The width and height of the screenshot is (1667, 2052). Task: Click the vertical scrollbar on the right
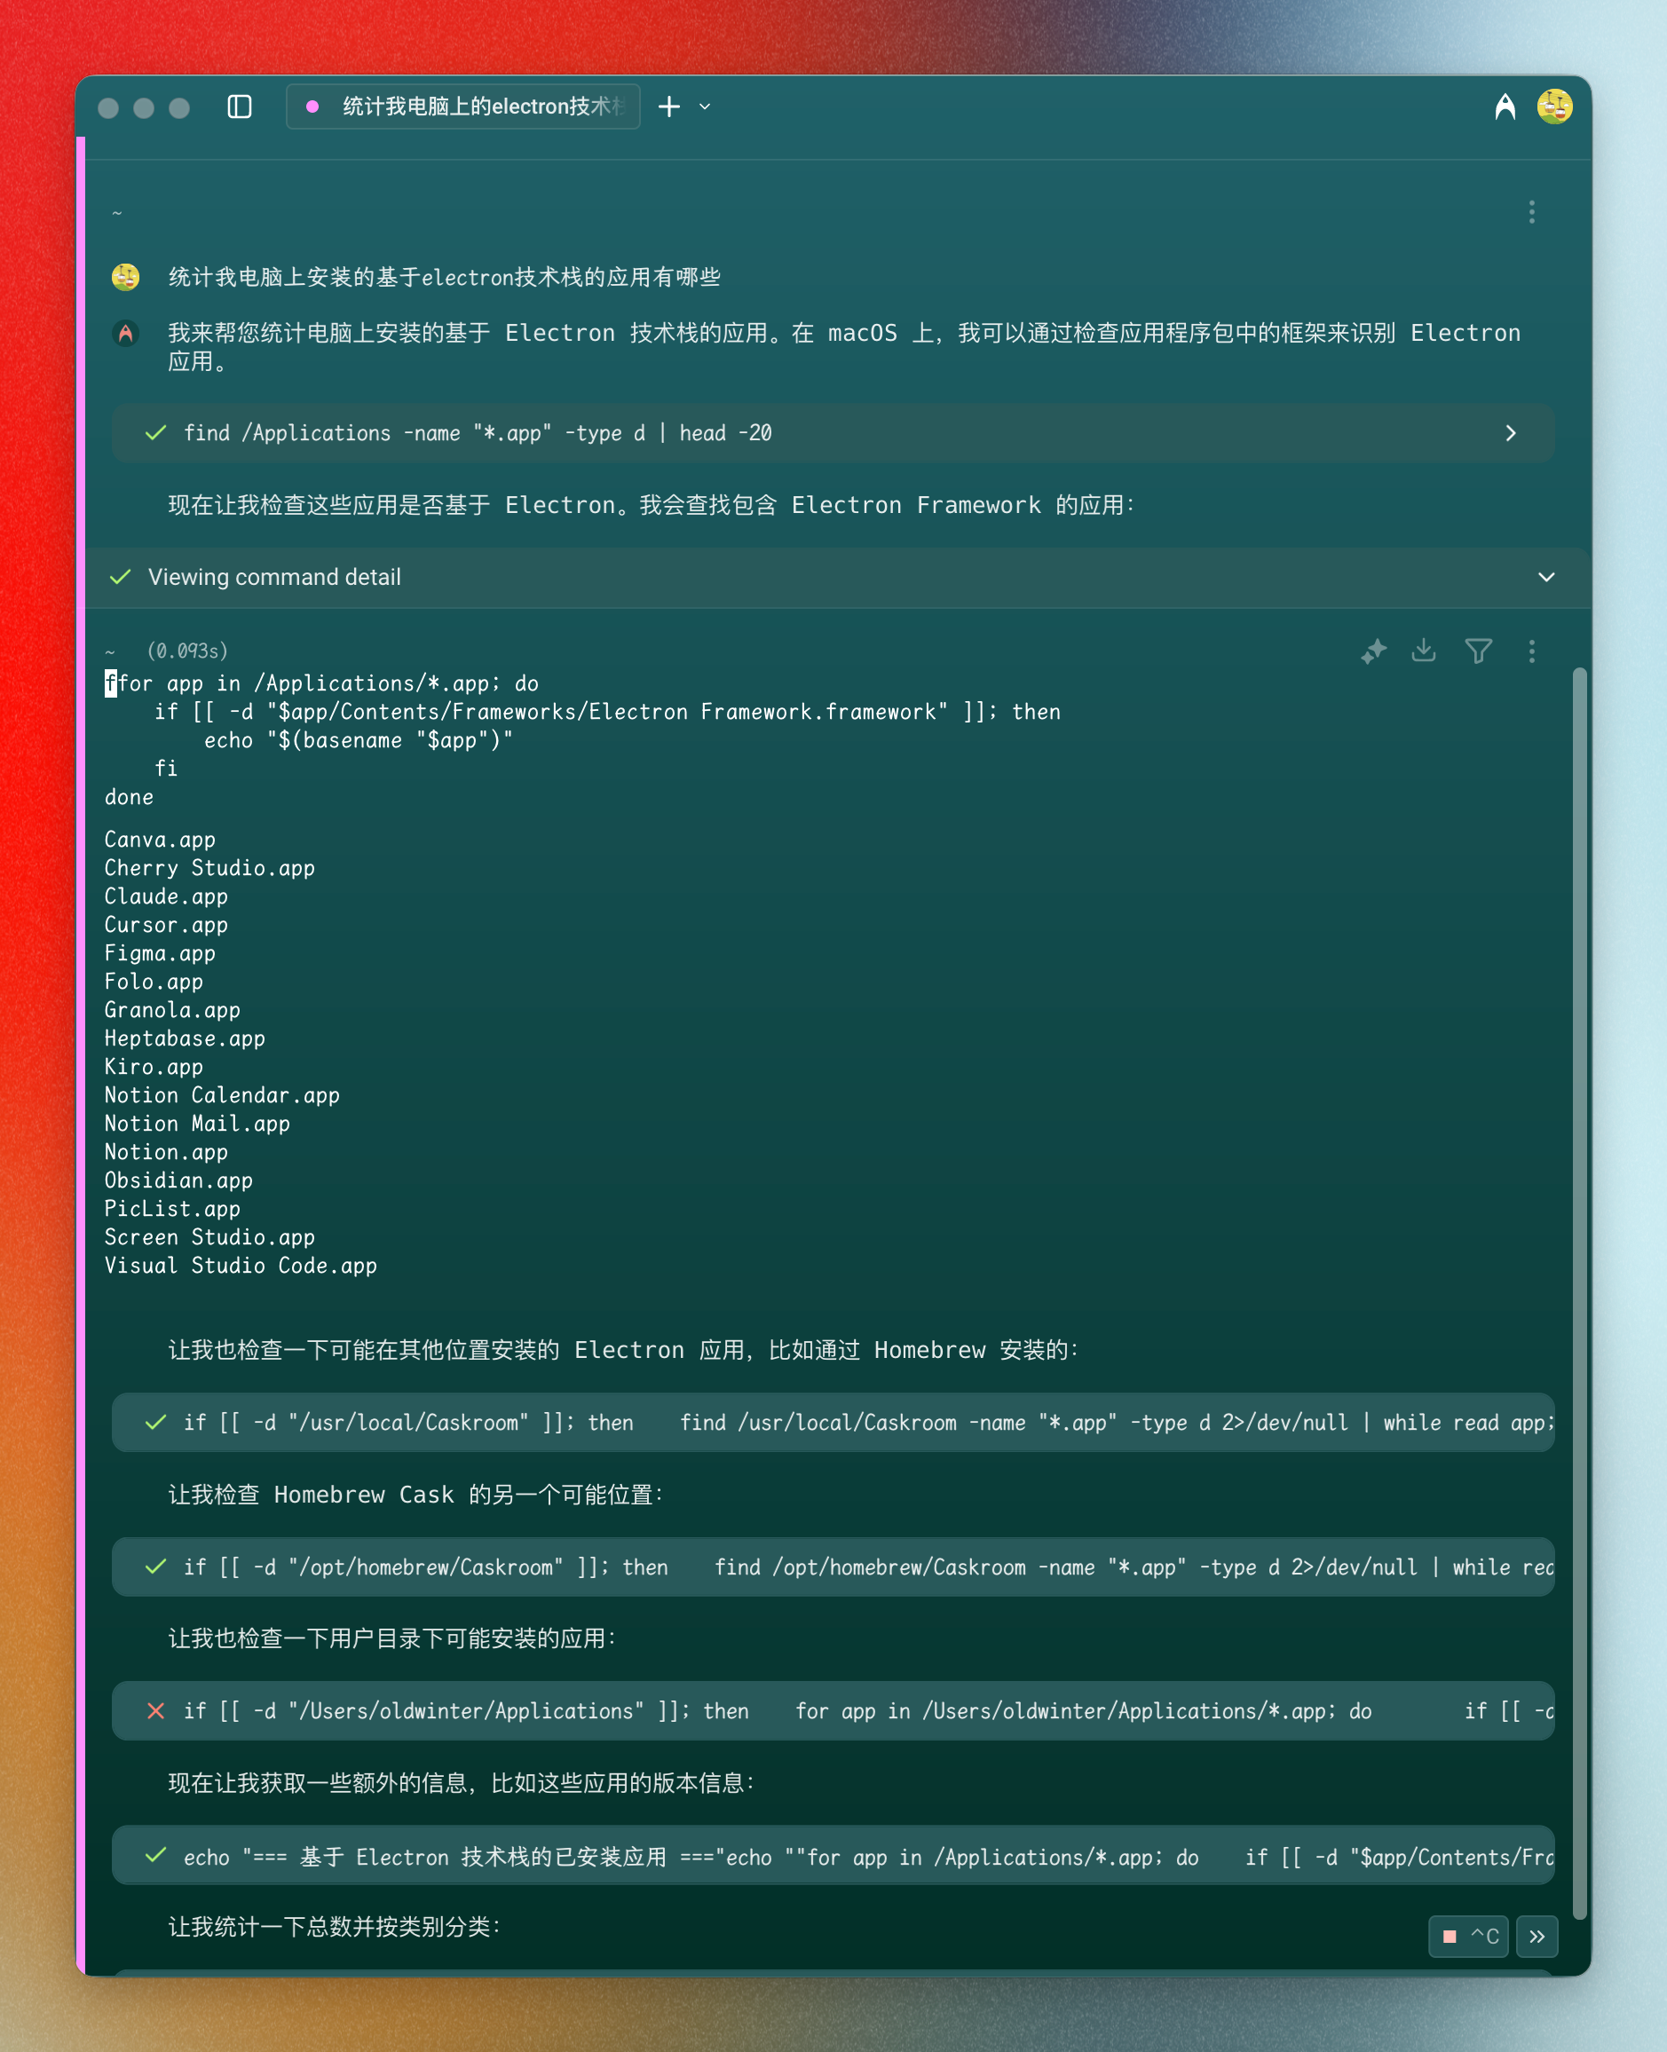[x=1580, y=1248]
